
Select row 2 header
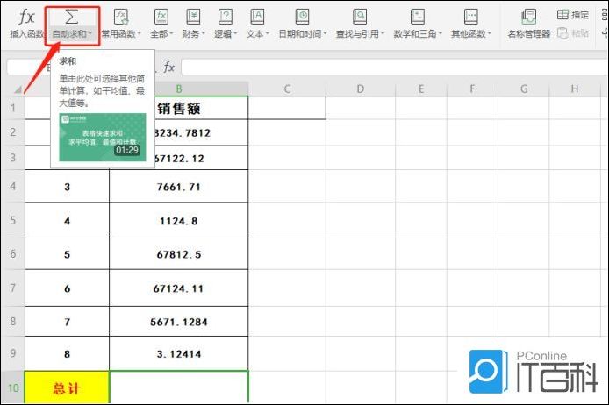(x=13, y=132)
